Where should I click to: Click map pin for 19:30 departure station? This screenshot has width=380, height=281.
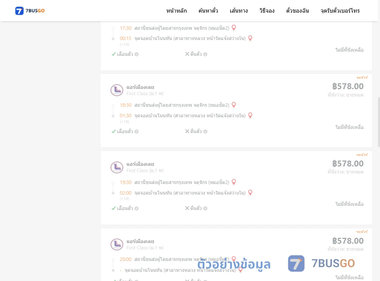coord(234,182)
